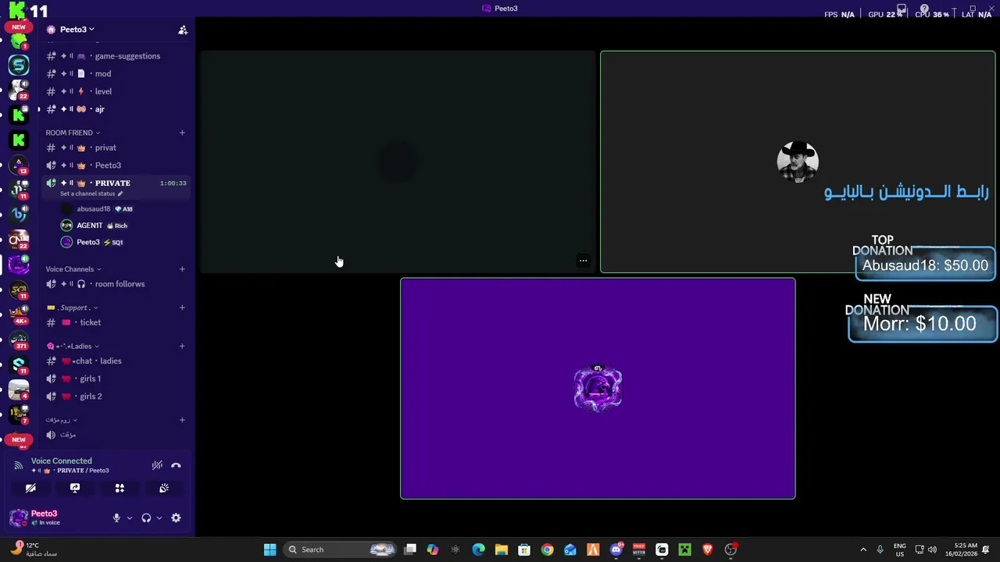
Task: Invite people to the server
Action: pos(183,30)
